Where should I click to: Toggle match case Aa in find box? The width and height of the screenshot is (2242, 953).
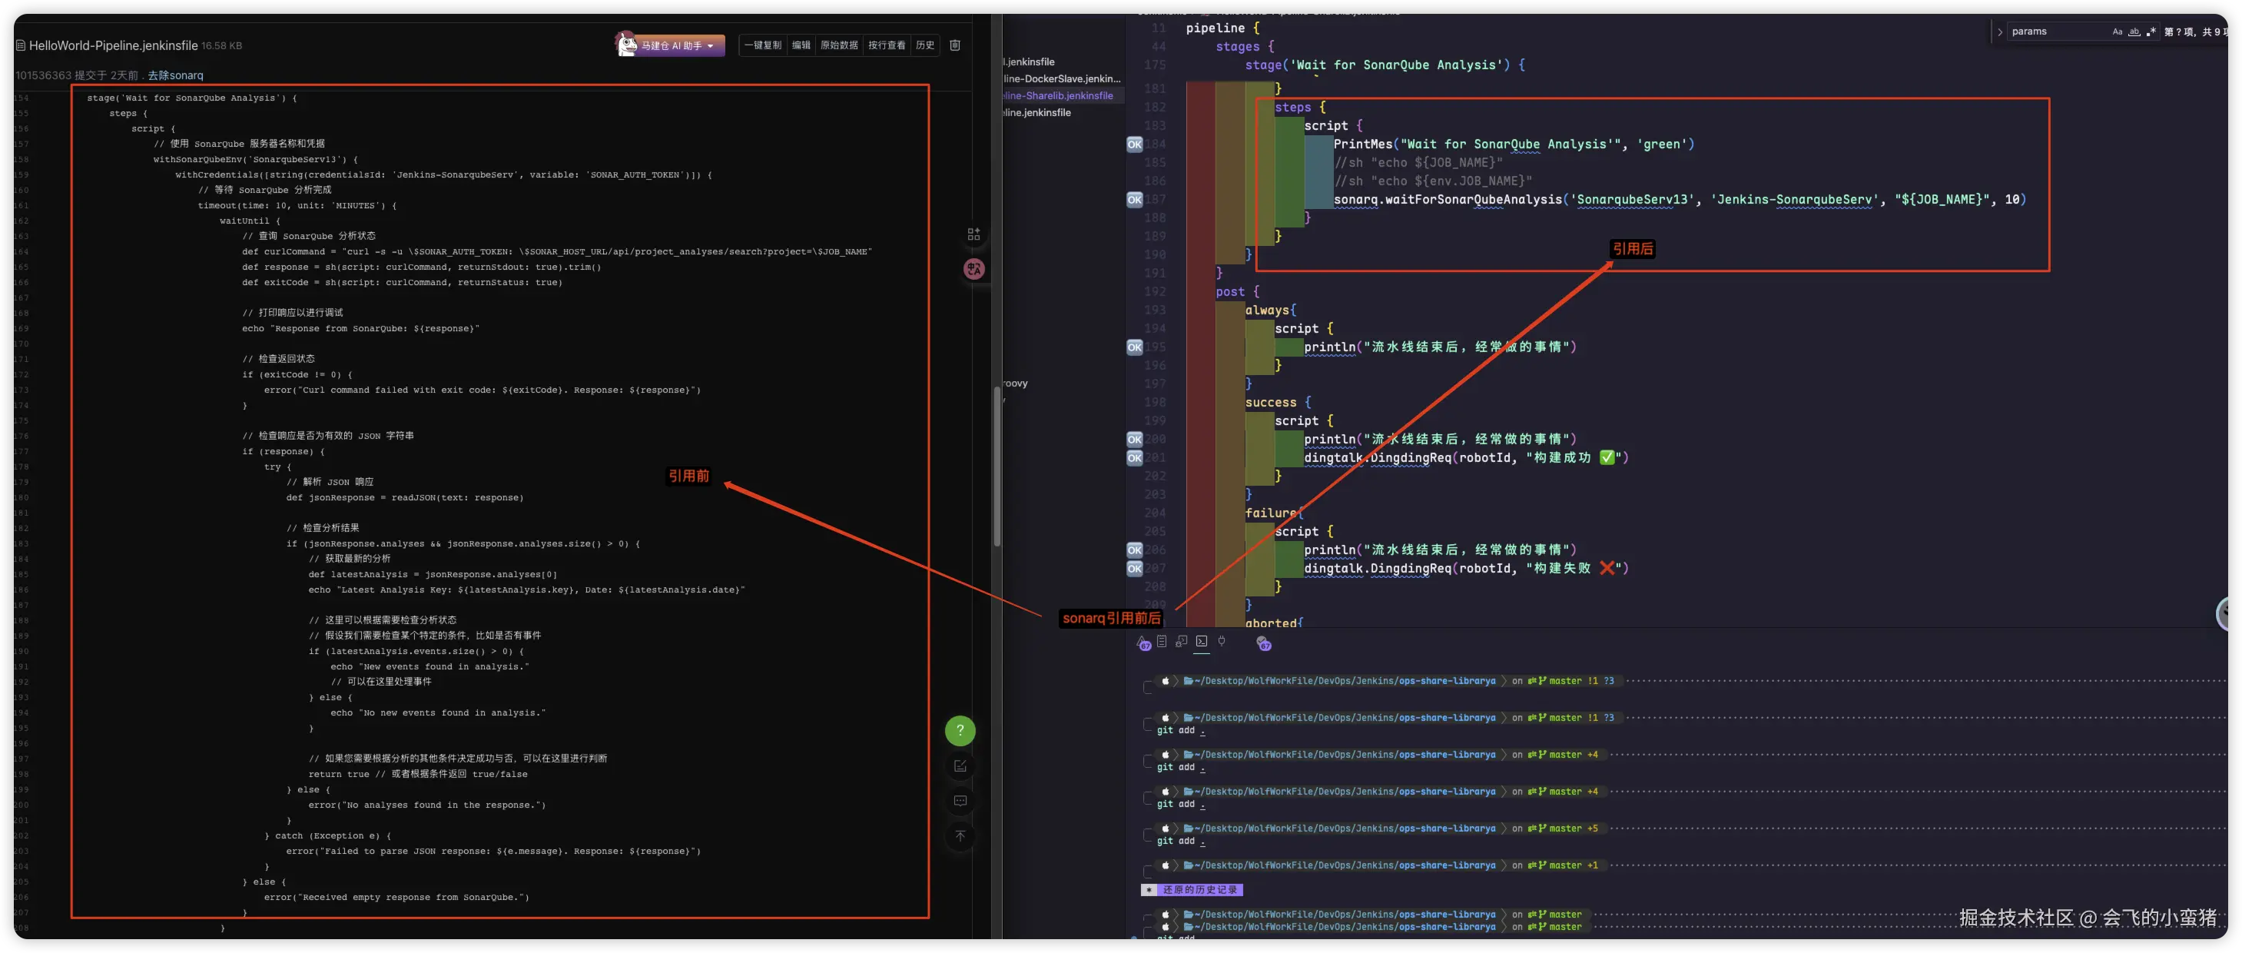(x=2117, y=32)
